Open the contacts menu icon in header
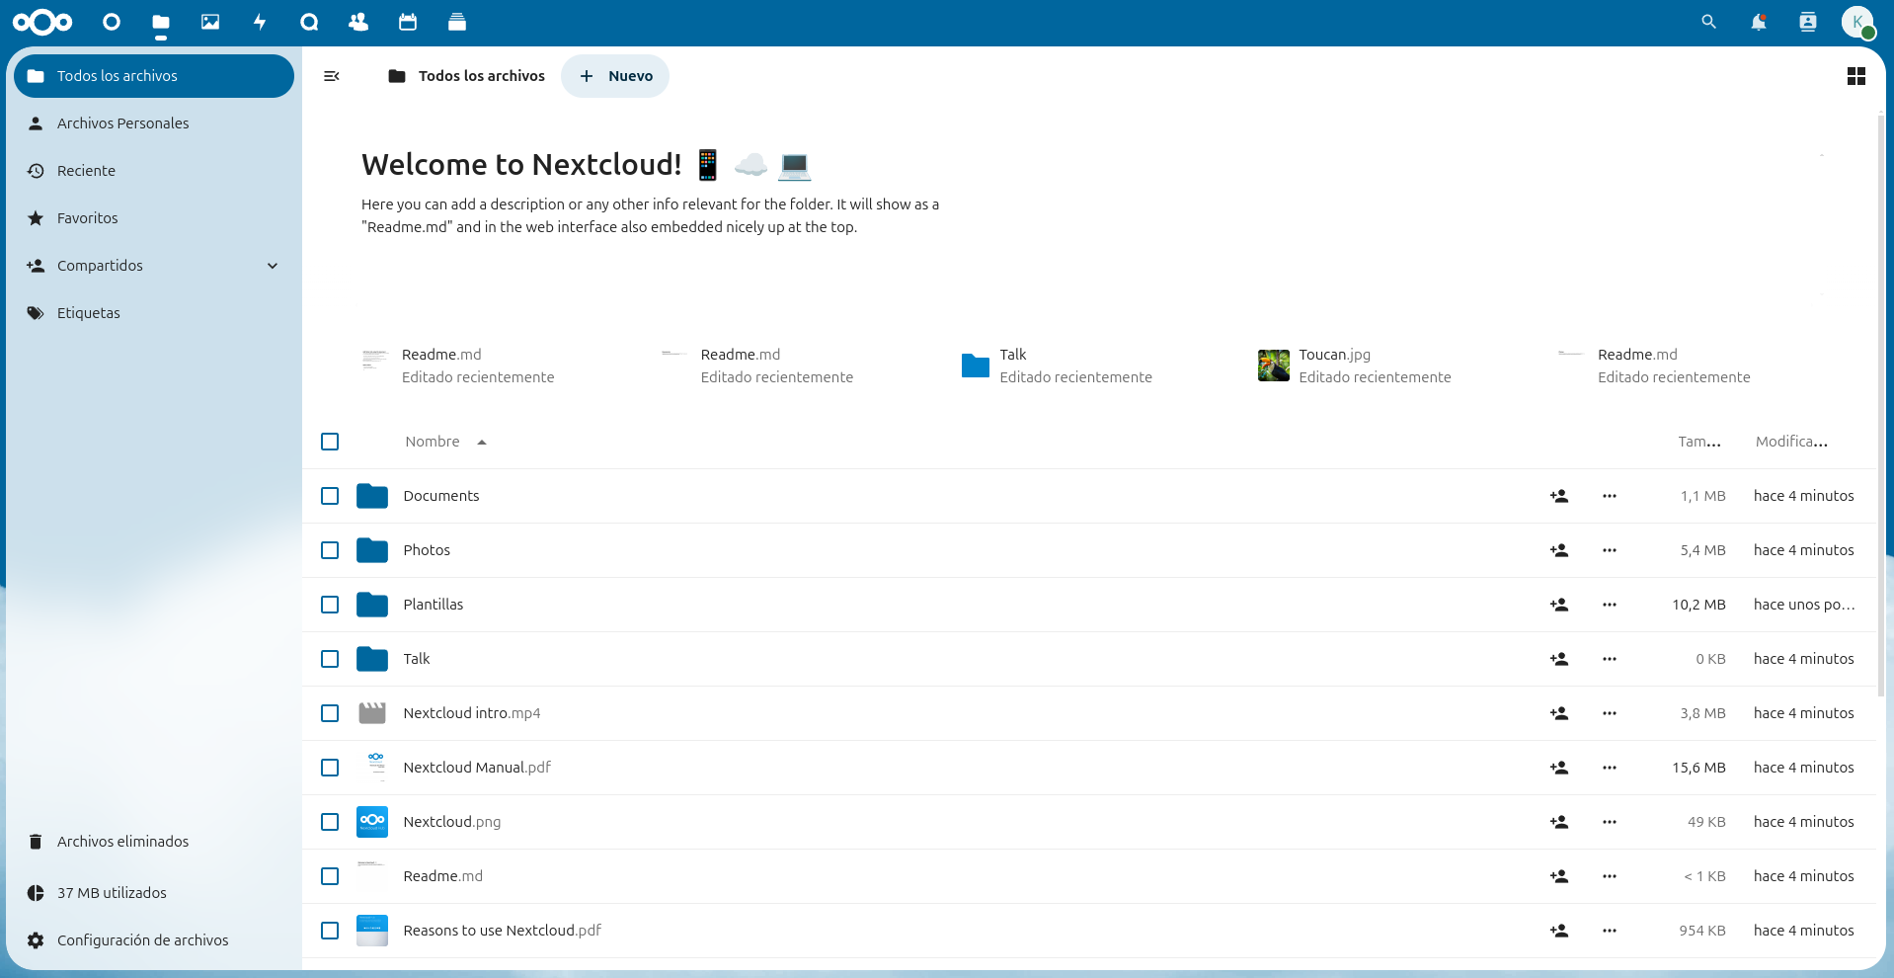The image size is (1894, 978). (x=1808, y=22)
